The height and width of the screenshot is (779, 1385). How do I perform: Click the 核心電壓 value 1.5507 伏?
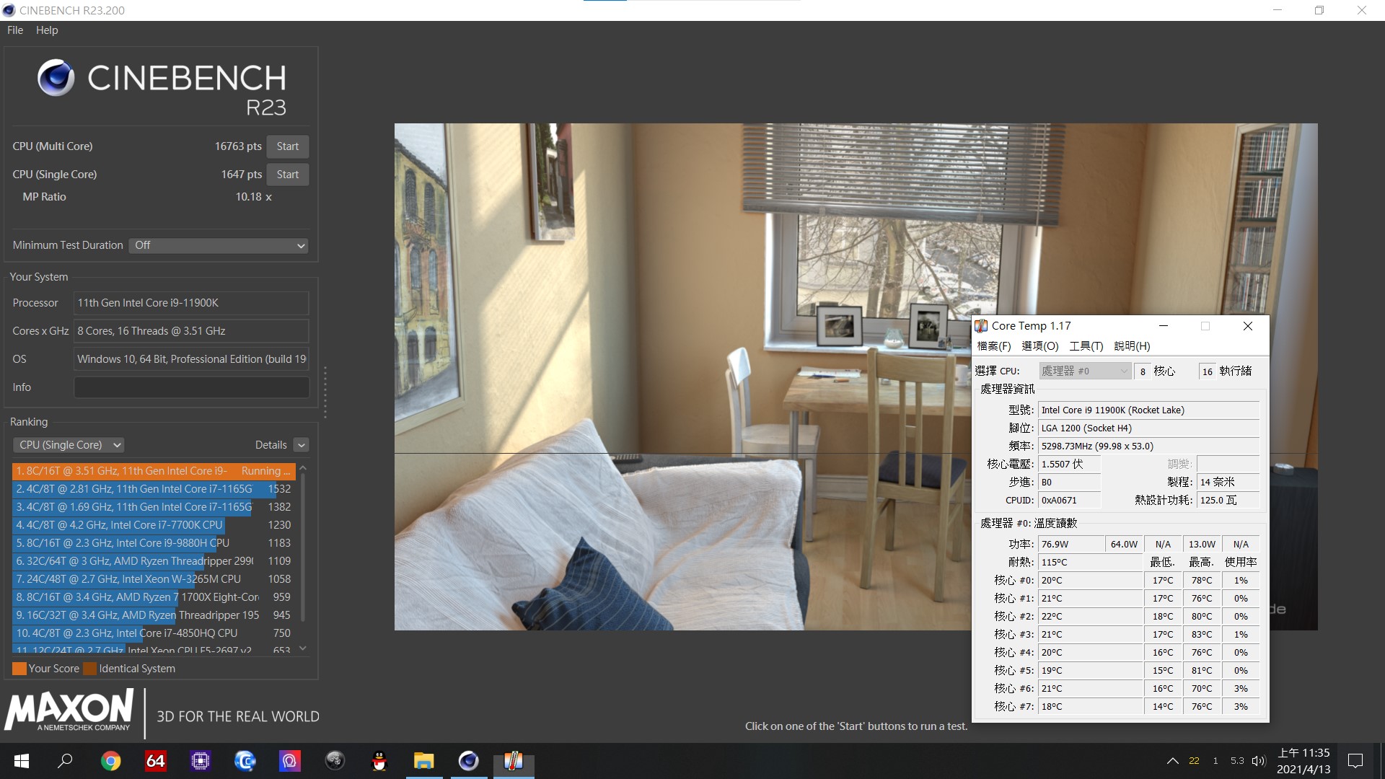click(1070, 465)
